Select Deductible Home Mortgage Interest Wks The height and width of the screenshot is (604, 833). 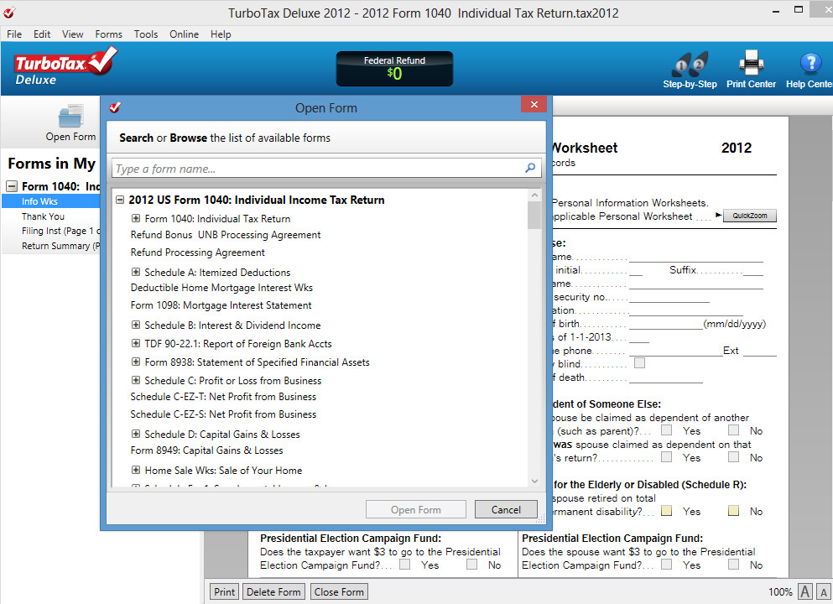pos(221,288)
